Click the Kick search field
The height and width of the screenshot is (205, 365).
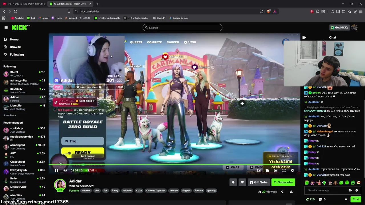pos(182,28)
